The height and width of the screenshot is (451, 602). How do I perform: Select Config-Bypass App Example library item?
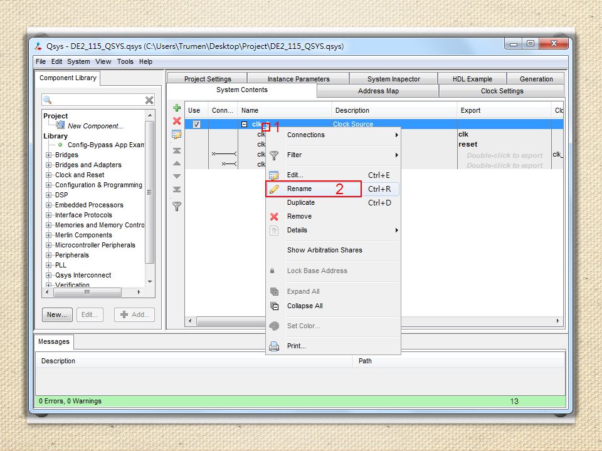coord(106,145)
